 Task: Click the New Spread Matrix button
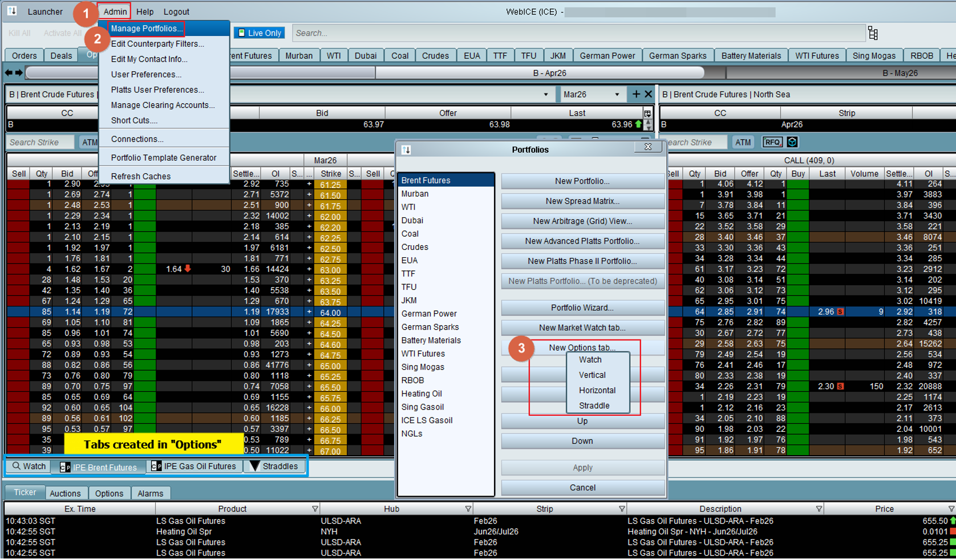pyautogui.click(x=582, y=201)
